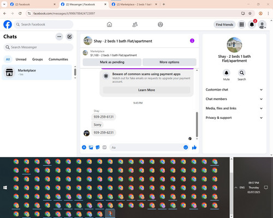This screenshot has height=218, width=273.
Task: Open Windows Start button
Action: (5, 187)
